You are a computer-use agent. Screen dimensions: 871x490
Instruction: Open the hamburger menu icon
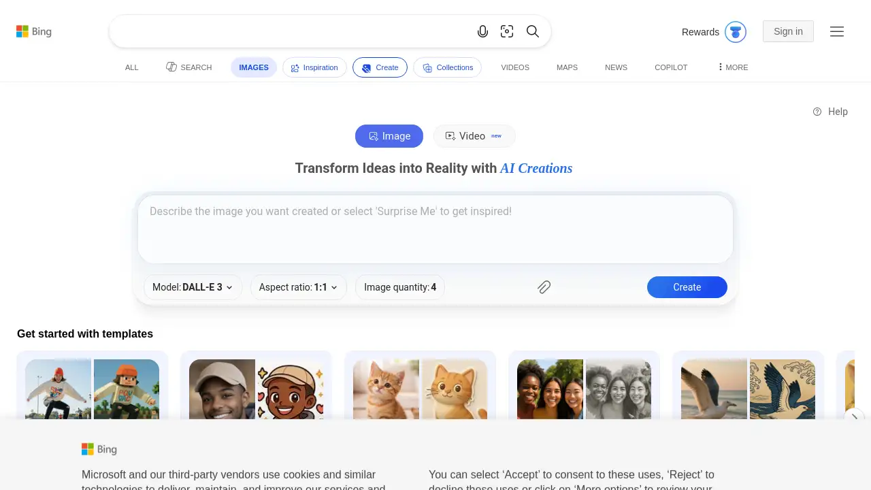[837, 31]
